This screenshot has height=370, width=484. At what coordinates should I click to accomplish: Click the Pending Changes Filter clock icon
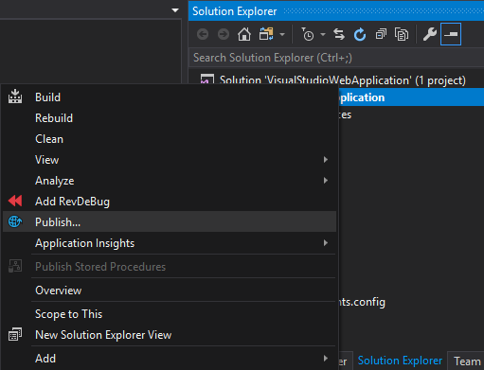(x=308, y=34)
